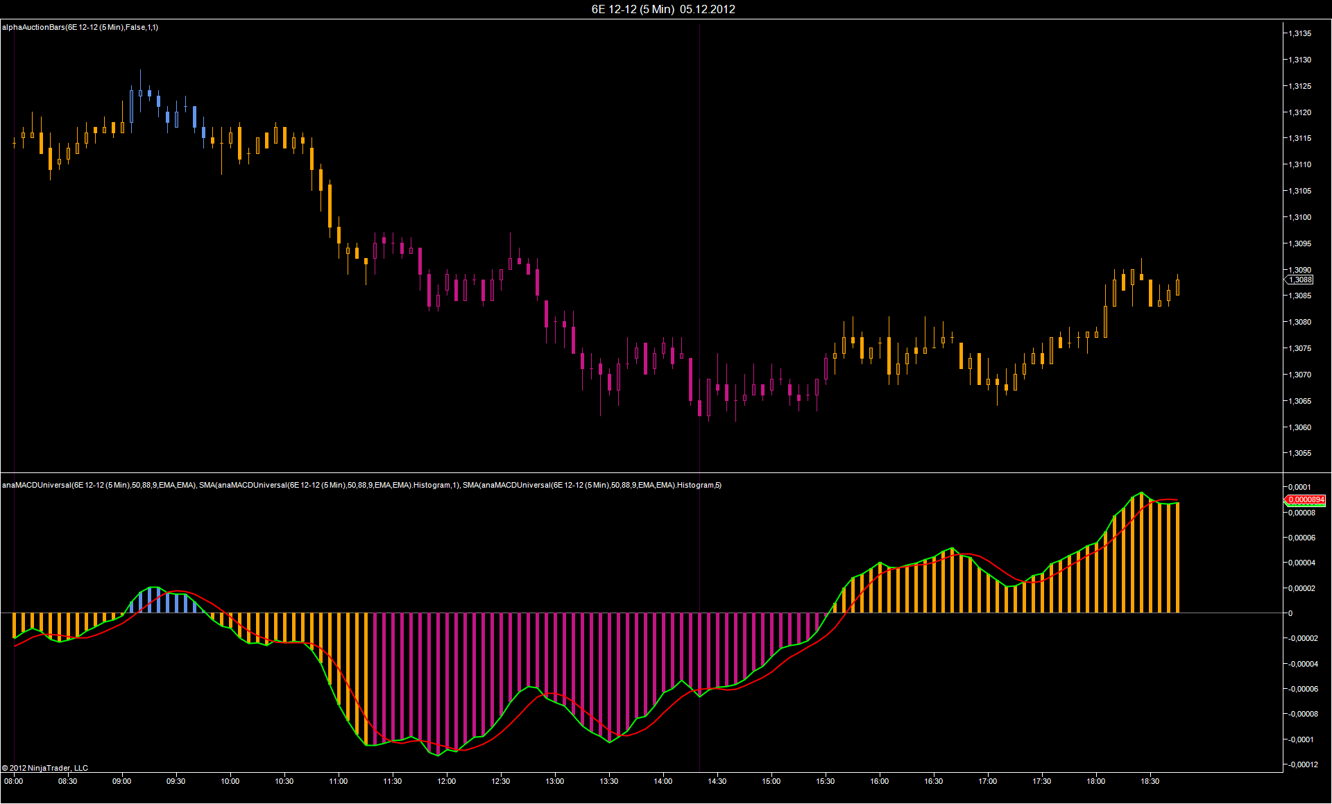The height and width of the screenshot is (804, 1332).
Task: Click the 1,3135 price axis label
Action: click(x=1300, y=33)
